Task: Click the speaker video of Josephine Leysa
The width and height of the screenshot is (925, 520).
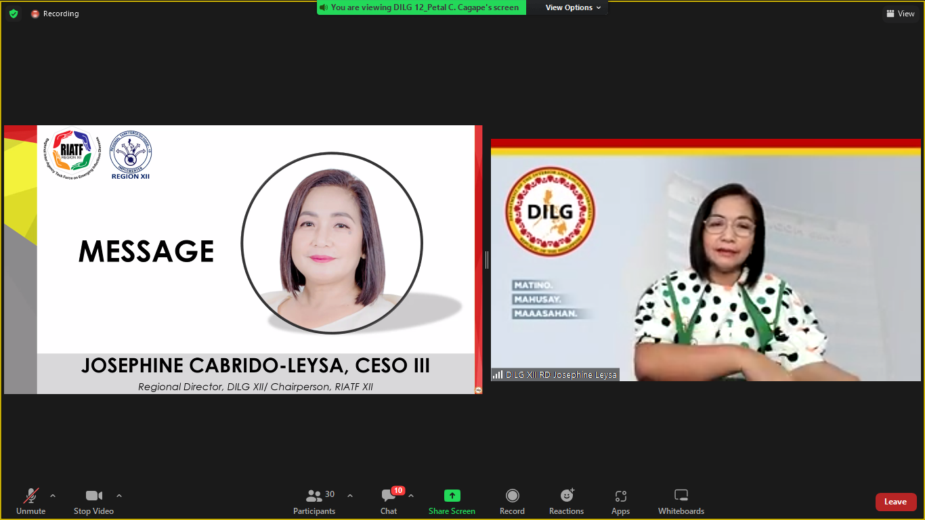Action: tap(706, 259)
